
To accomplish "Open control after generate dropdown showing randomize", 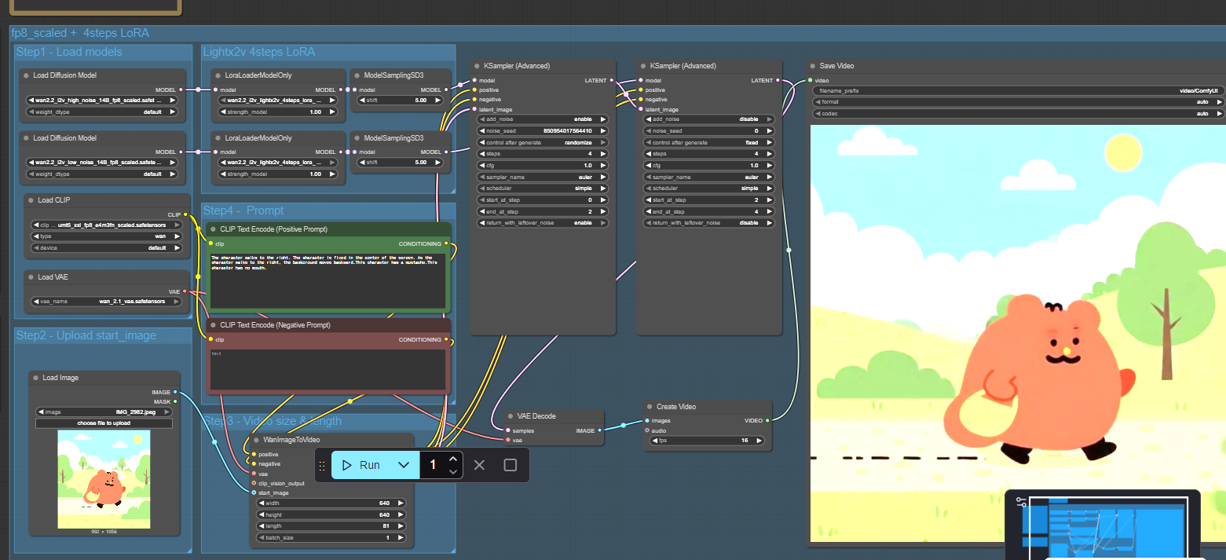I will 543,143.
